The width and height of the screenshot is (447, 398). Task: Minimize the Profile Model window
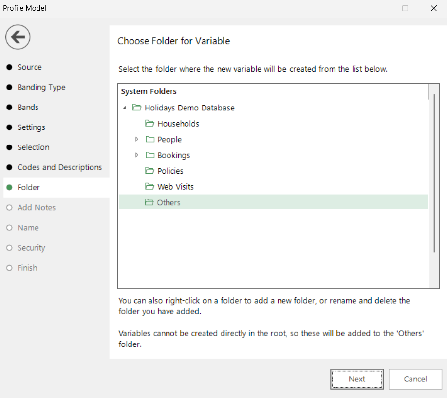pyautogui.click(x=377, y=8)
